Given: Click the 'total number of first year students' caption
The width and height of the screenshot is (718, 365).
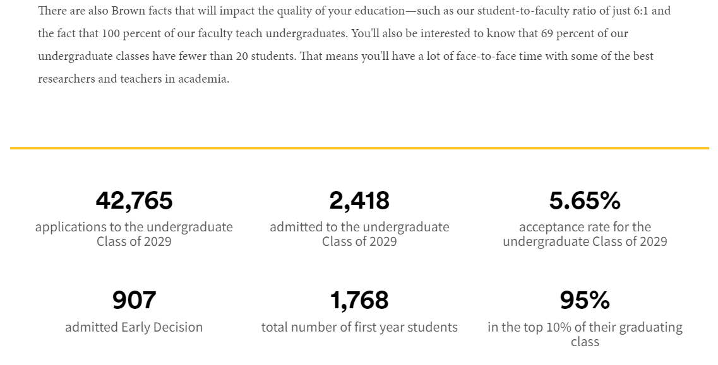Looking at the screenshot, I should [x=359, y=327].
